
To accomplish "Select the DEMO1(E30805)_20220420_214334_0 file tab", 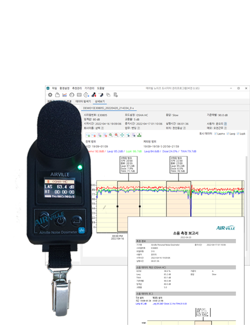I will 107,108.
